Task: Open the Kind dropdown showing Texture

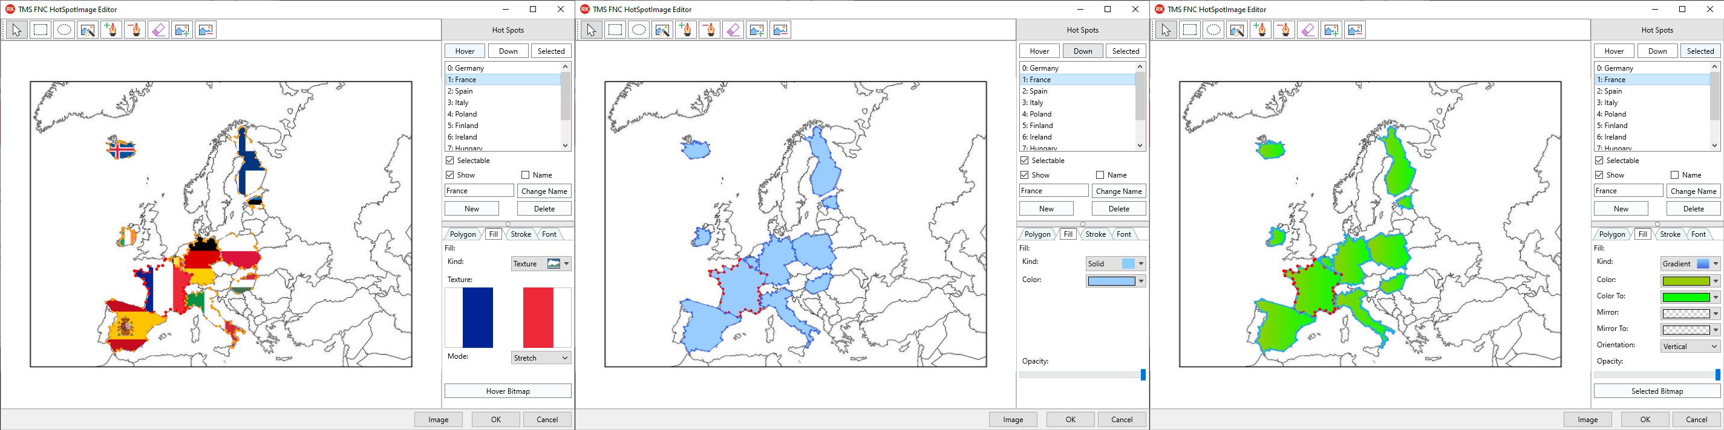Action: click(541, 264)
